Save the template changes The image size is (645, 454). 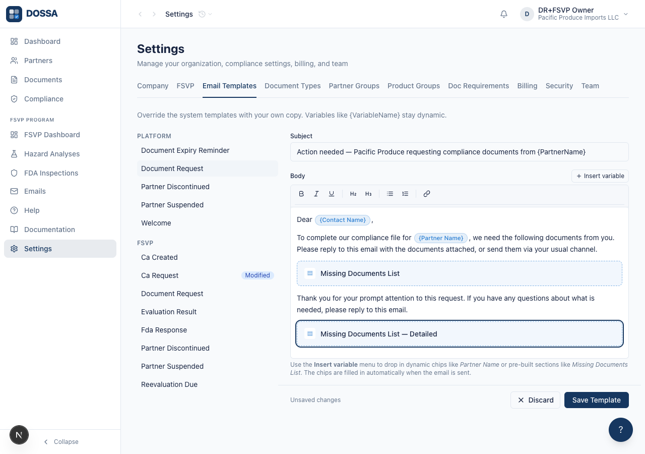597,400
